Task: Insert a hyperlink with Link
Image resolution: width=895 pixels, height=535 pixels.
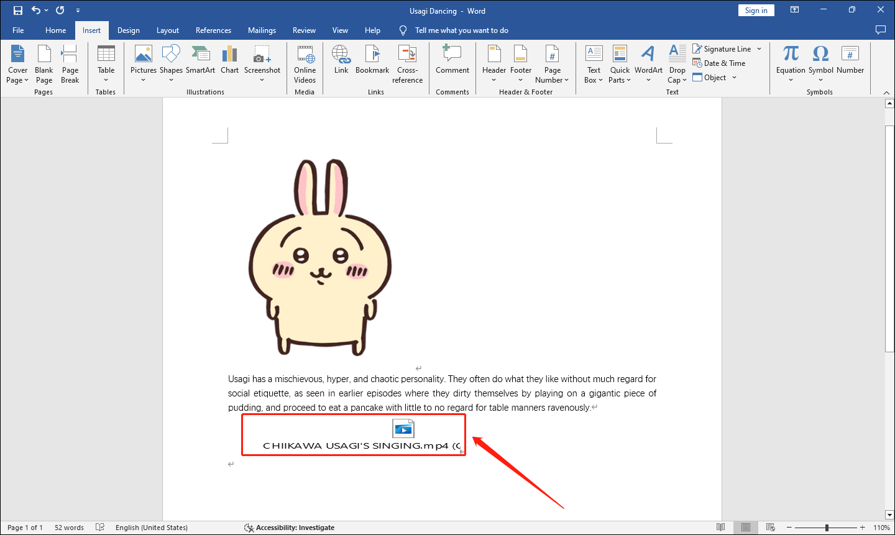Action: 341,60
